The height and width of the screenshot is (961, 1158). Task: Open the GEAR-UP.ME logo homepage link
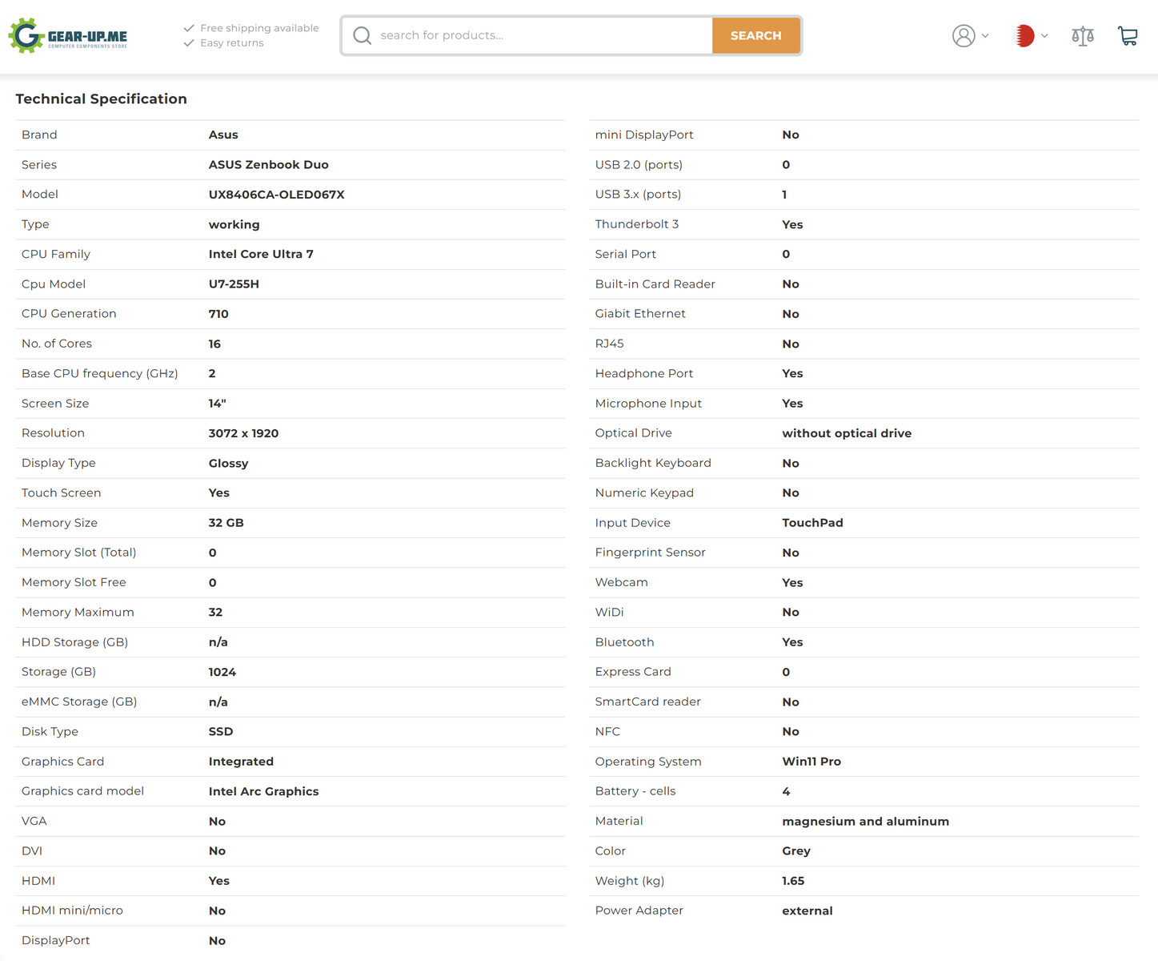(x=68, y=36)
